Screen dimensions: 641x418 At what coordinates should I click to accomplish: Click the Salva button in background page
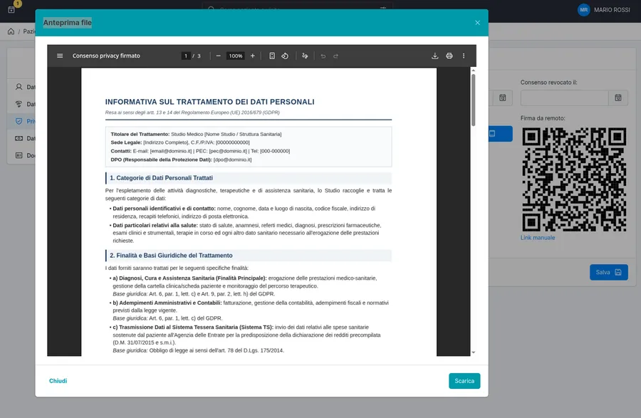(x=609, y=272)
